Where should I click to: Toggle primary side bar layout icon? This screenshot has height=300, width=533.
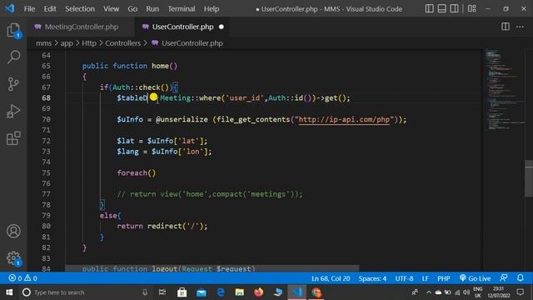click(430, 8)
